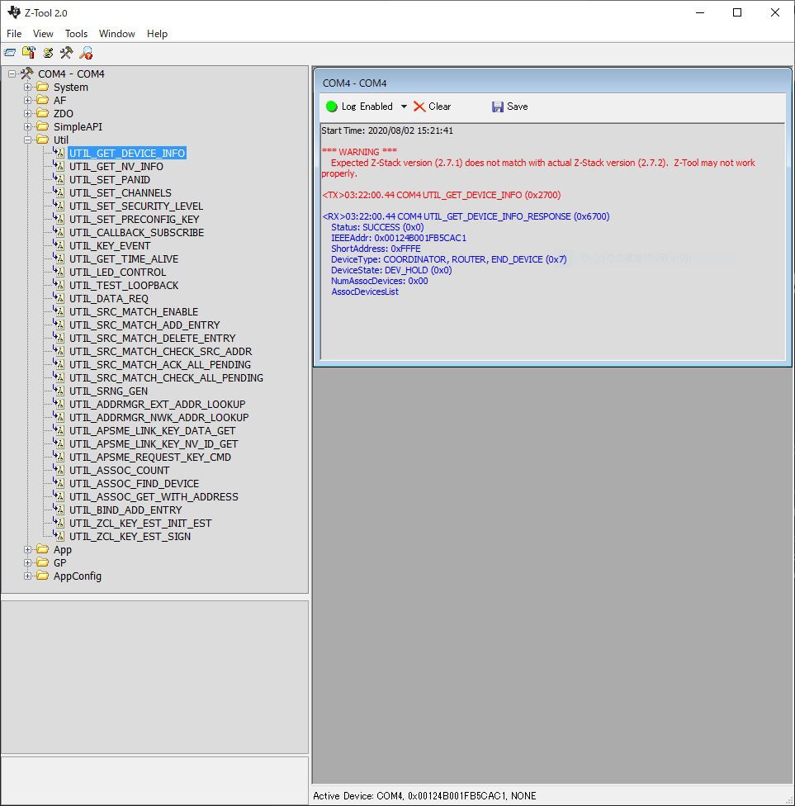Expand the ZDO folder
Image resolution: width=795 pixels, height=806 pixels.
[x=28, y=114]
